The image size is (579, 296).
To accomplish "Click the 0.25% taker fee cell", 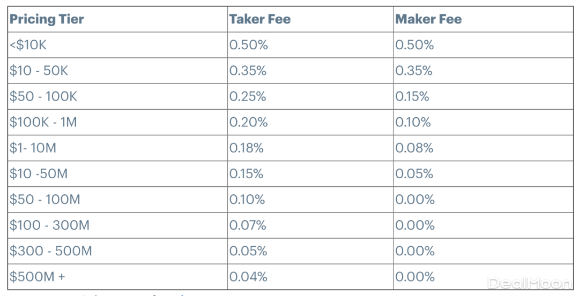I will pos(248,96).
